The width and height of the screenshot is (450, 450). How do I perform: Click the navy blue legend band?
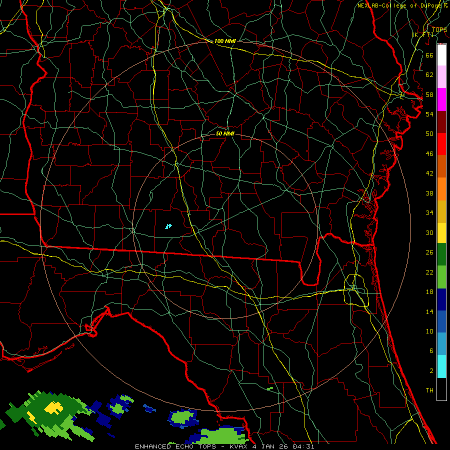(441, 299)
